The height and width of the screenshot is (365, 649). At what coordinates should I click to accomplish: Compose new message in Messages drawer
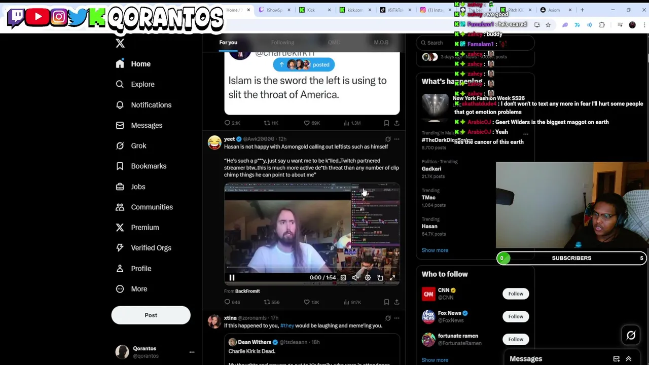(x=617, y=359)
